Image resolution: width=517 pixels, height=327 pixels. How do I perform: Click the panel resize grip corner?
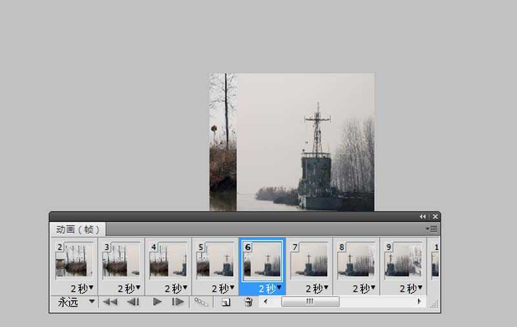point(434,304)
